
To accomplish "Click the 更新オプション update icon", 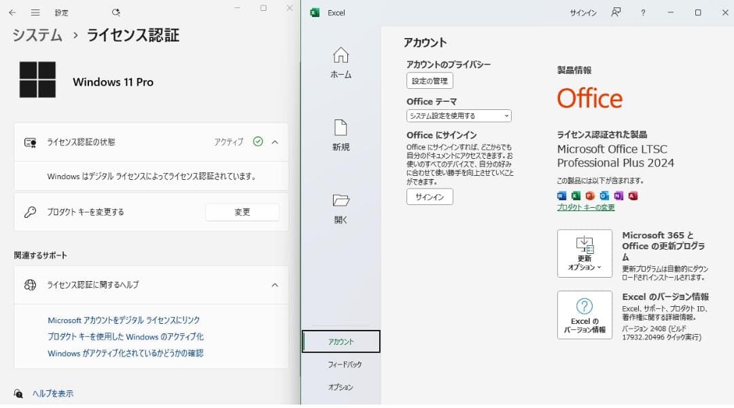I will [584, 253].
